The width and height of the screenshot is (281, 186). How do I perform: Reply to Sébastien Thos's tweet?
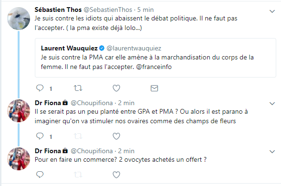pos(40,88)
